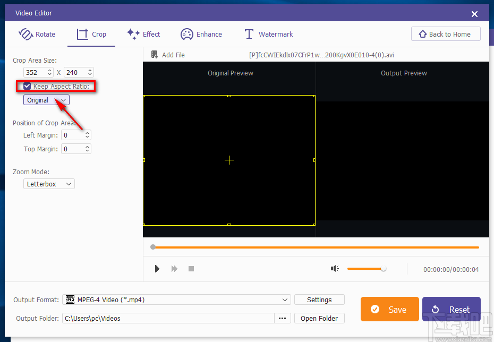Click the top-middle crop handle
This screenshot has width=494, height=342.
click(229, 96)
